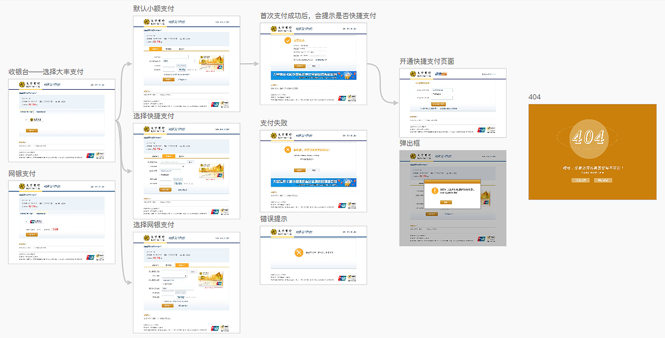Viewport: 665px width, 338px height.
Task: Click orange button in 开通快捷支付页面 mockup
Action: click(x=438, y=104)
